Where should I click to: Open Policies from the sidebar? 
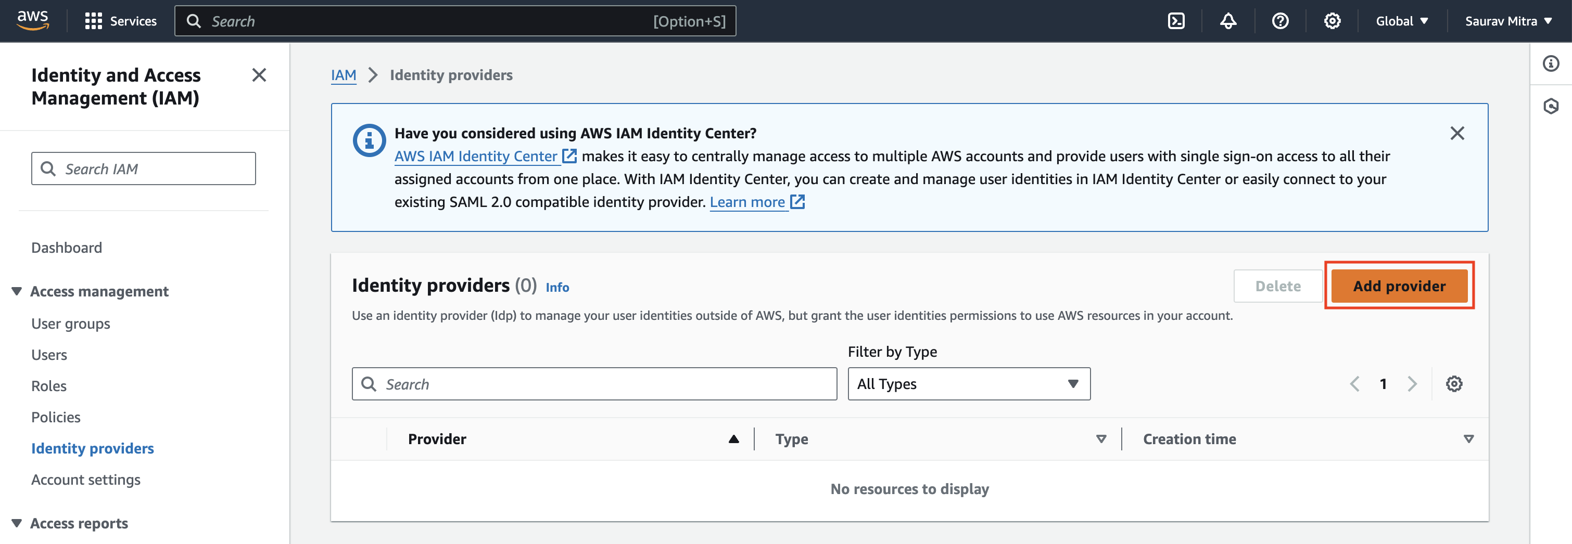click(56, 417)
